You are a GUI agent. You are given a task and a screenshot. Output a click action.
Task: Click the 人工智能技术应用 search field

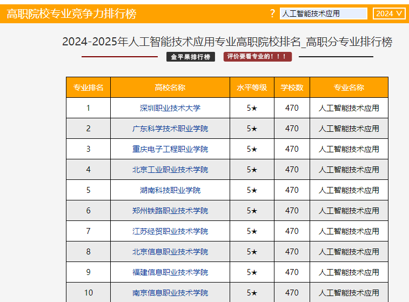tap(323, 14)
